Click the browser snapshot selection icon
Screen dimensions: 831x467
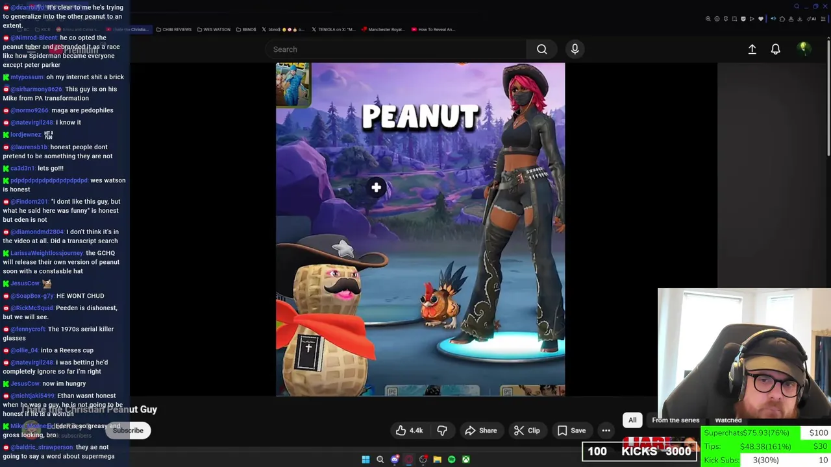734,19
